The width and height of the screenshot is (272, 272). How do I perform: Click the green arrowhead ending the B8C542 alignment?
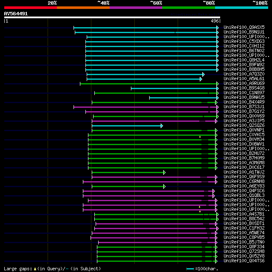218,219
